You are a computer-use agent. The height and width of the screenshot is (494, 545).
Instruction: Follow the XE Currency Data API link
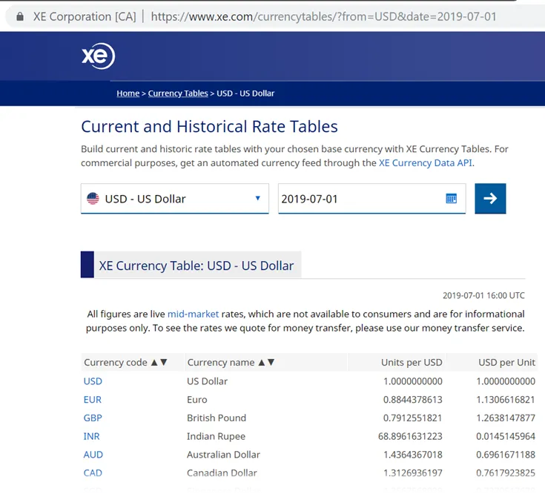[425, 162]
